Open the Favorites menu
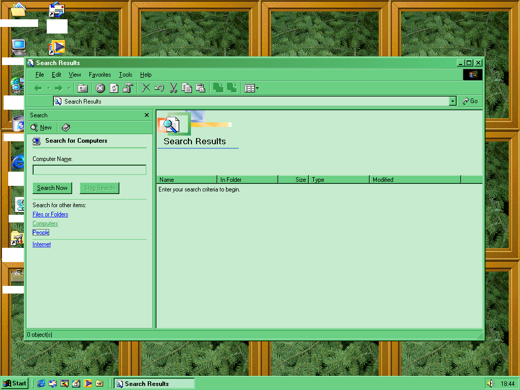This screenshot has height=390, width=520. tap(100, 75)
